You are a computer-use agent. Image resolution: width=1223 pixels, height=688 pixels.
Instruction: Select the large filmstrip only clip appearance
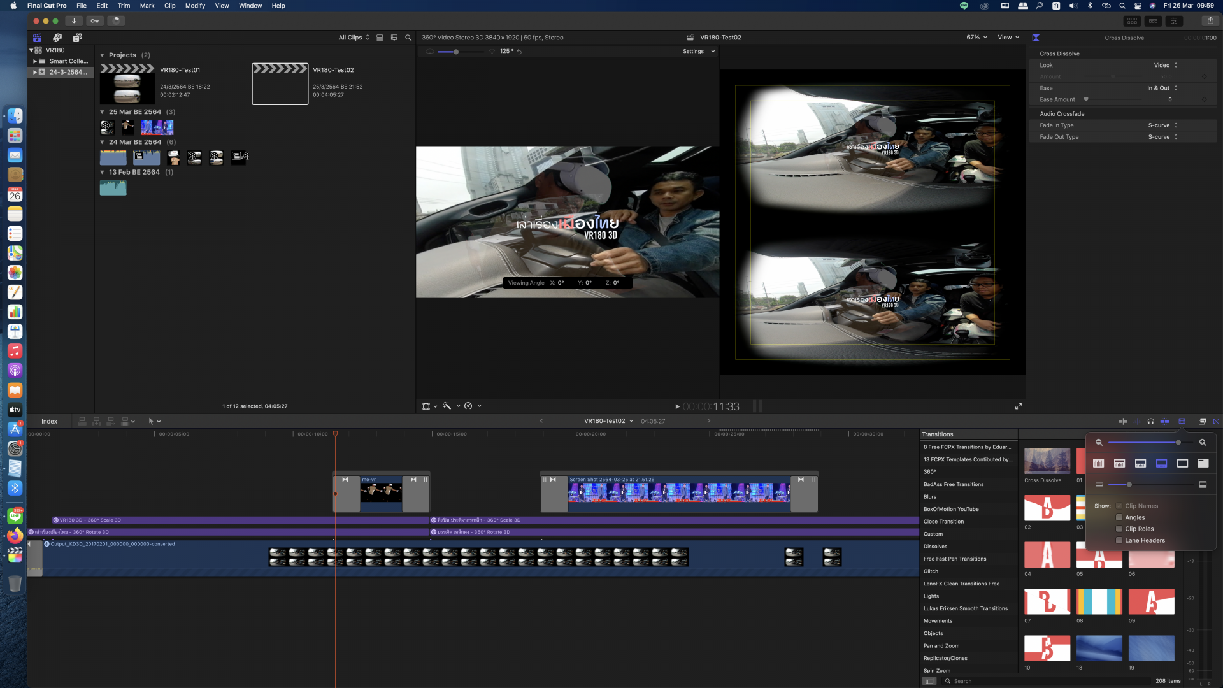[x=1182, y=463]
